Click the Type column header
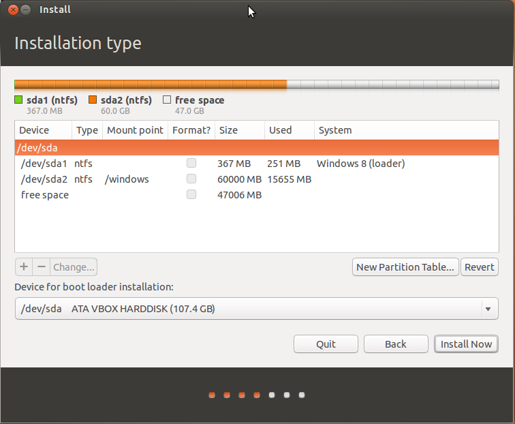This screenshot has width=515, height=424. point(87,130)
